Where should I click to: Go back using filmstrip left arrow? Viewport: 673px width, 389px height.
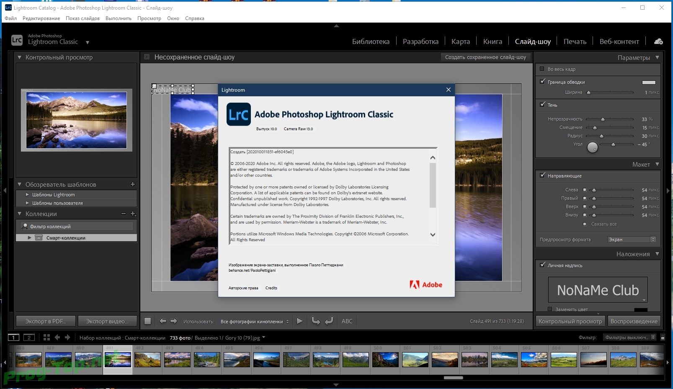[x=57, y=337]
